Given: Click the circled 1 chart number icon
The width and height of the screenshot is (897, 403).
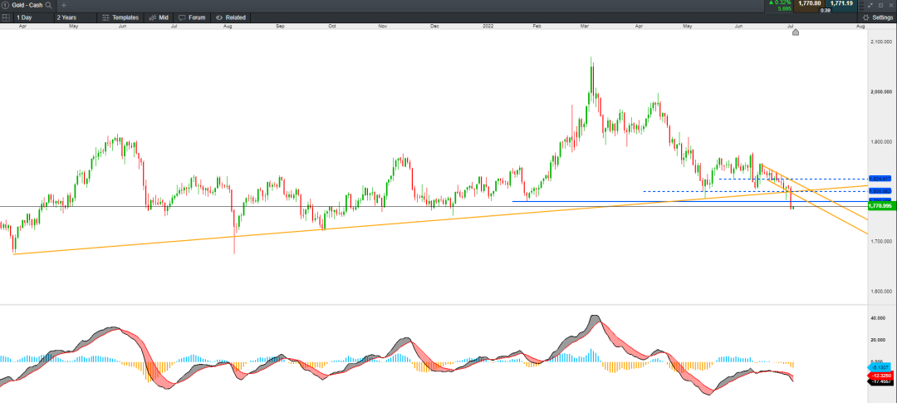Looking at the screenshot, I should point(5,5).
